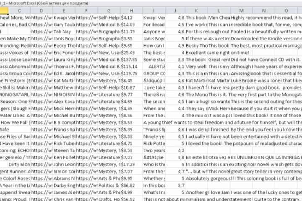Select 'Luke Brodie was a loner' cell
302x201 pixels.
pyautogui.click(x=266, y=80)
